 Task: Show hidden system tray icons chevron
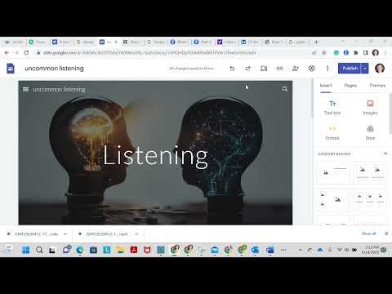click(x=301, y=250)
